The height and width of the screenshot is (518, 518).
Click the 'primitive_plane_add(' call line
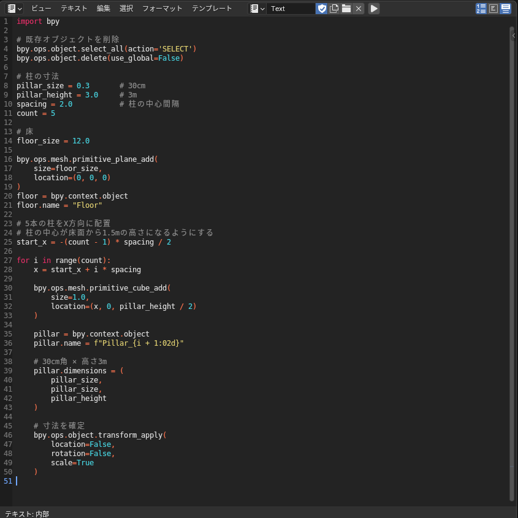pyautogui.click(x=87, y=159)
